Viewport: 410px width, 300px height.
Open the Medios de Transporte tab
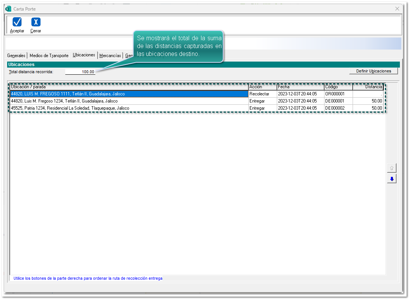[49, 56]
